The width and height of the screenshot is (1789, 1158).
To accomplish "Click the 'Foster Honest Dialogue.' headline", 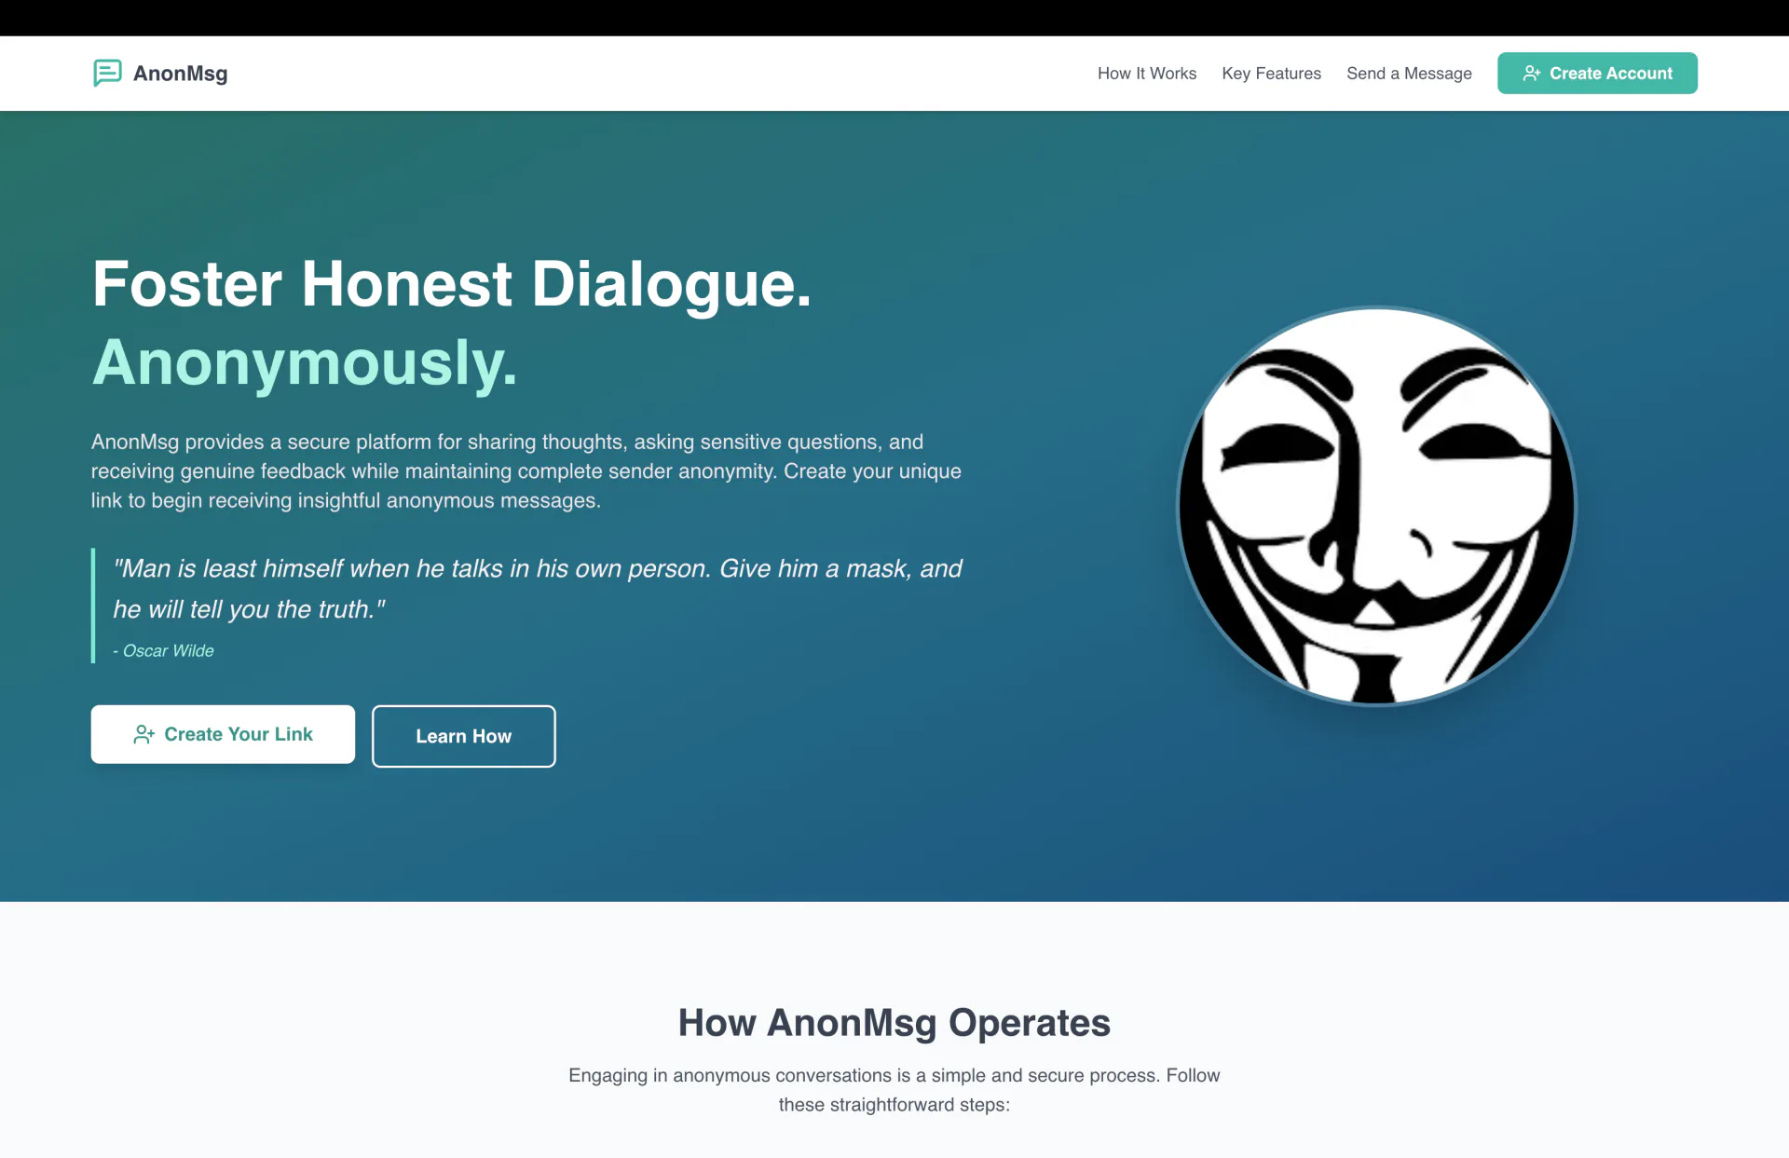I will coord(452,283).
